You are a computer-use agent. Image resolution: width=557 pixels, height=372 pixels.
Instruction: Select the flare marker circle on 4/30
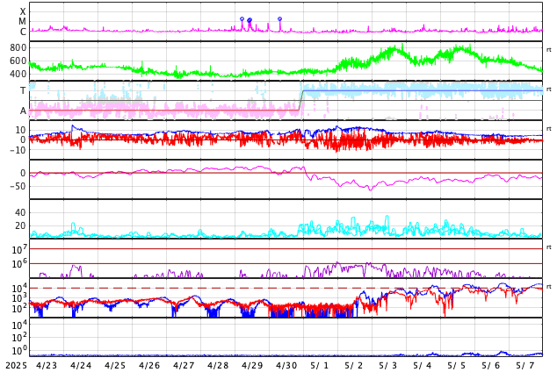(280, 18)
